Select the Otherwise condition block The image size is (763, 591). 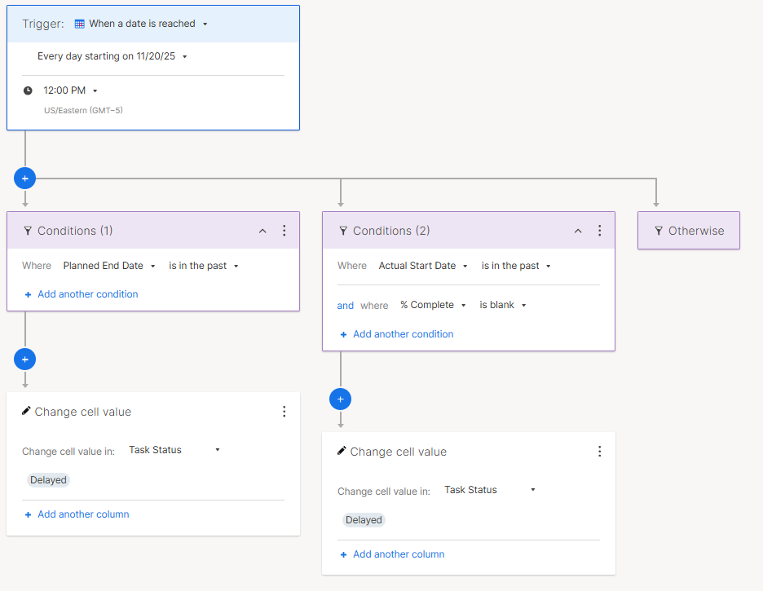pos(688,231)
